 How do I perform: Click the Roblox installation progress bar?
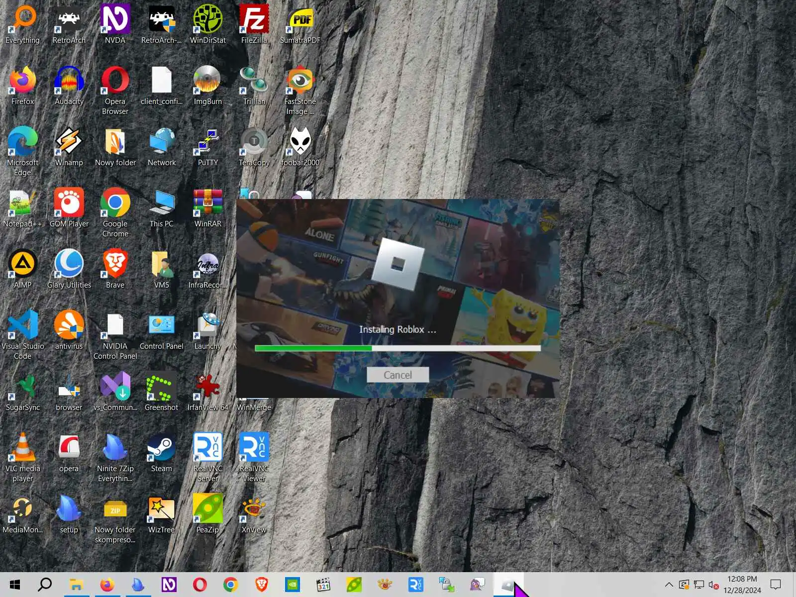tap(398, 348)
